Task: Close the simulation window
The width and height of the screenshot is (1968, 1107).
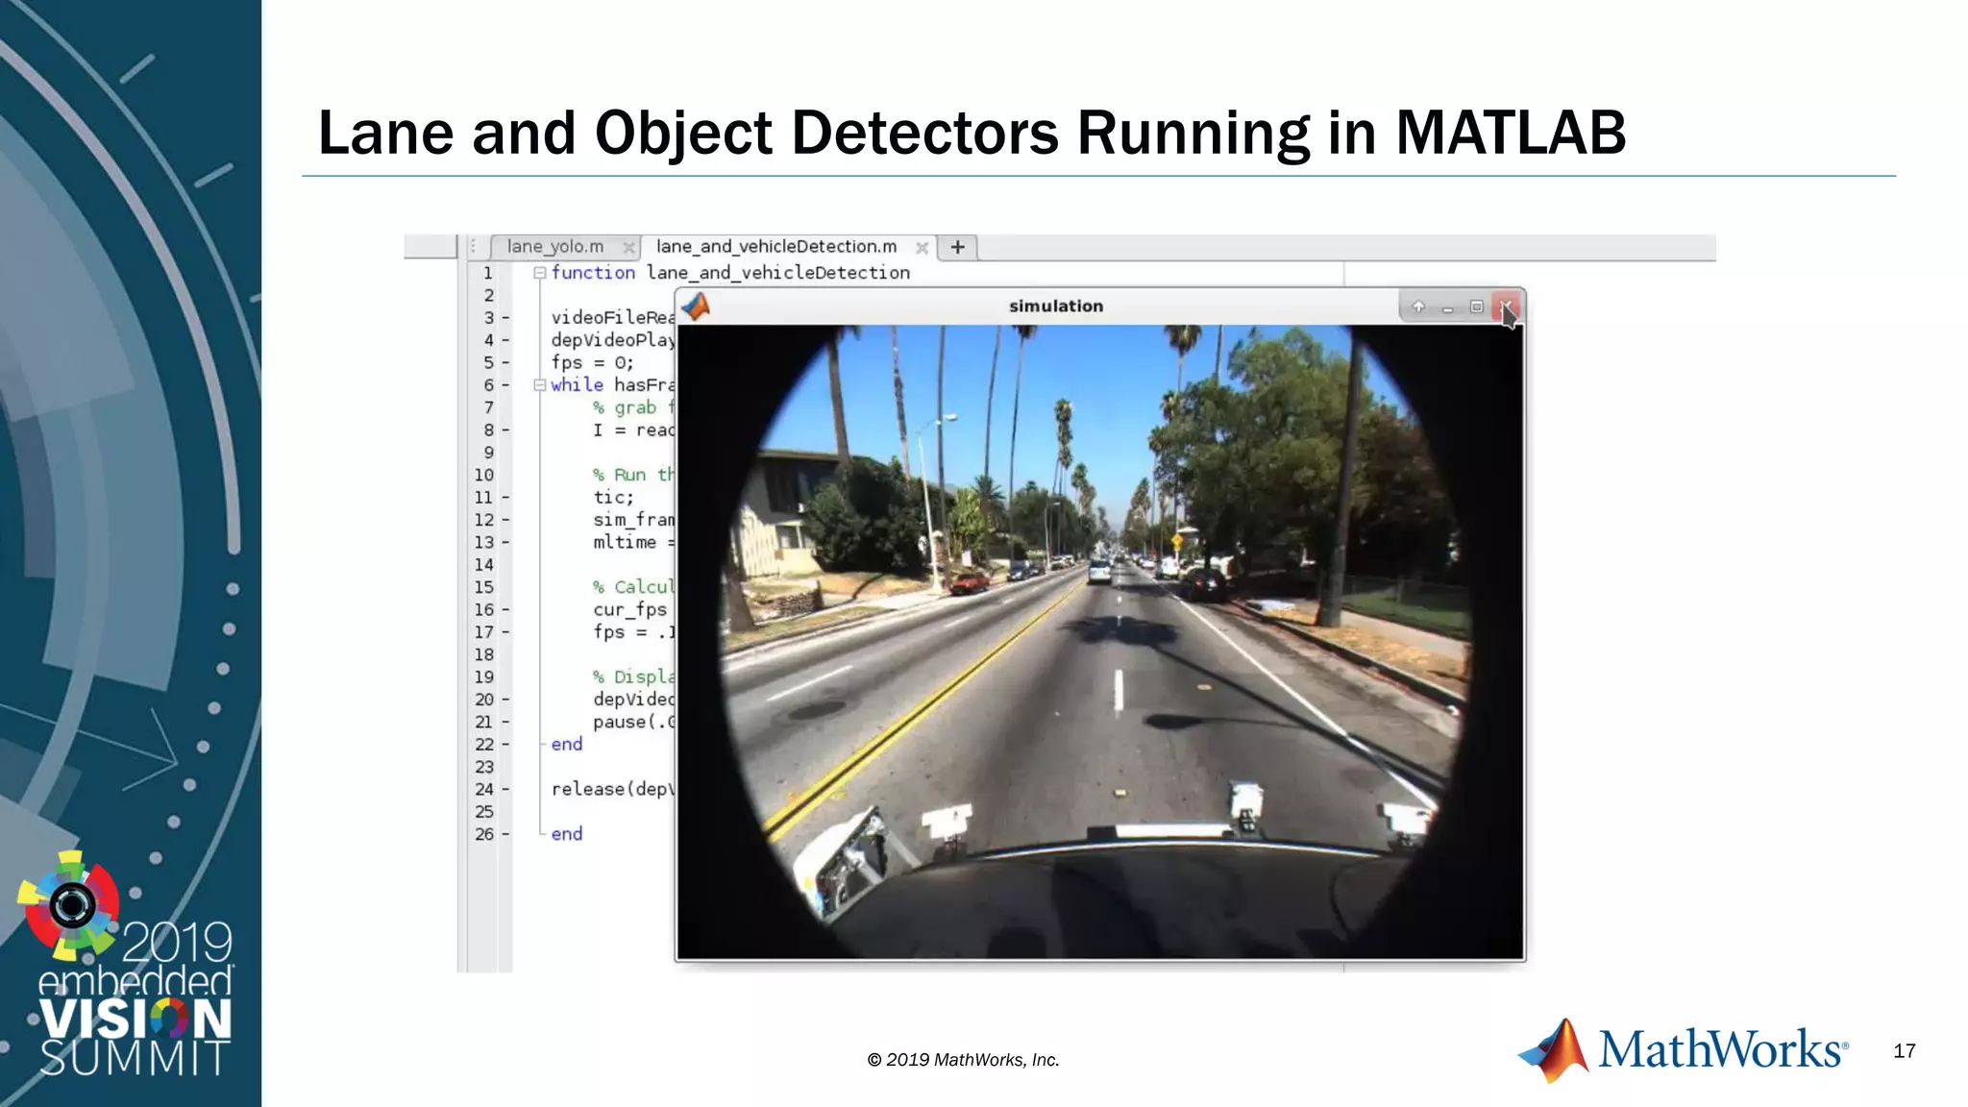Action: click(x=1506, y=307)
